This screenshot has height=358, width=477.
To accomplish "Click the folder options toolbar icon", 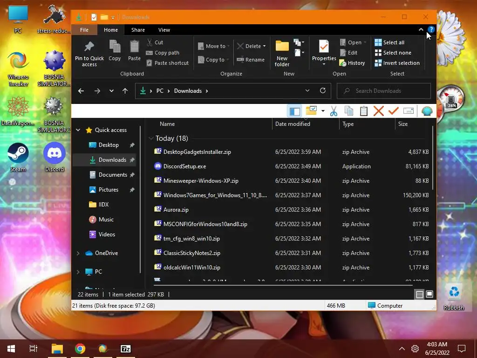I will (312, 110).
